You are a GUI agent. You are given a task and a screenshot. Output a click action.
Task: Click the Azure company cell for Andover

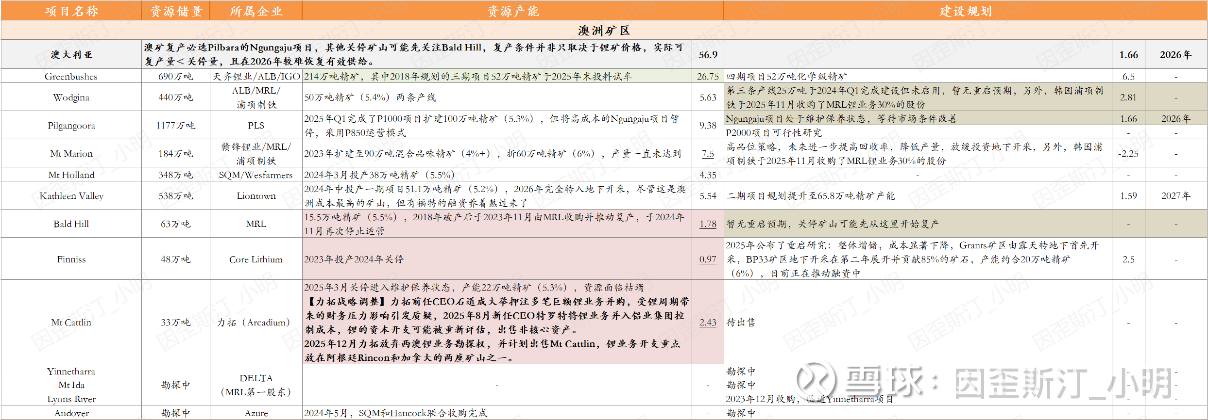(x=256, y=413)
